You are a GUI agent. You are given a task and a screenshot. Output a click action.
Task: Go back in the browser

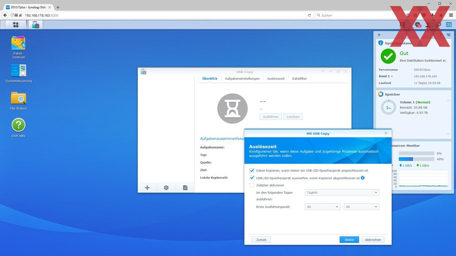pyautogui.click(x=5, y=15)
